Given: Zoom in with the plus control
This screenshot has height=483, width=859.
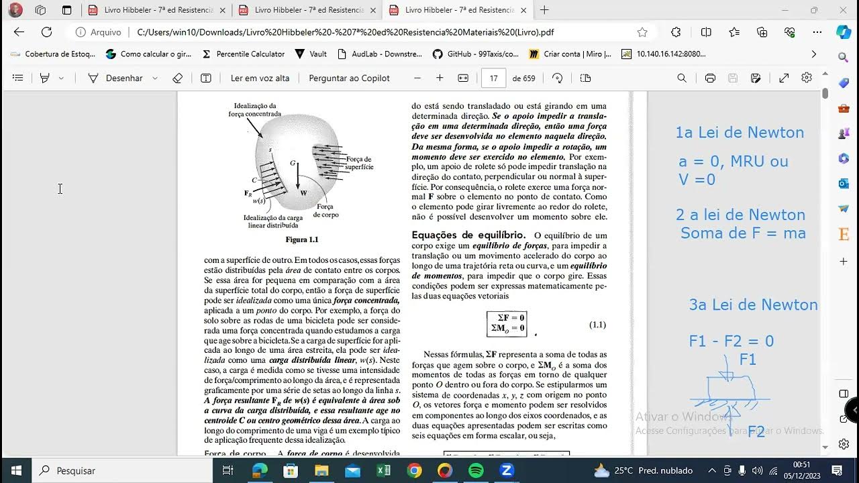Looking at the screenshot, I should coord(439,78).
